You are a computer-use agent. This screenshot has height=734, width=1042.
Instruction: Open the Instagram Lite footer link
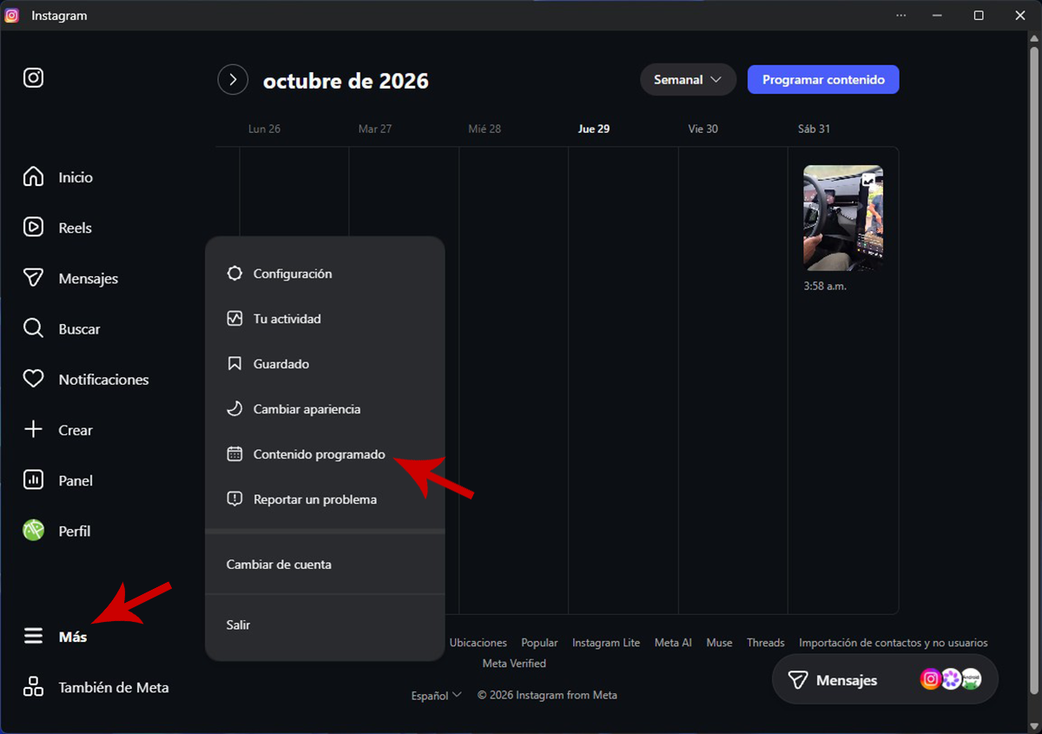(606, 643)
